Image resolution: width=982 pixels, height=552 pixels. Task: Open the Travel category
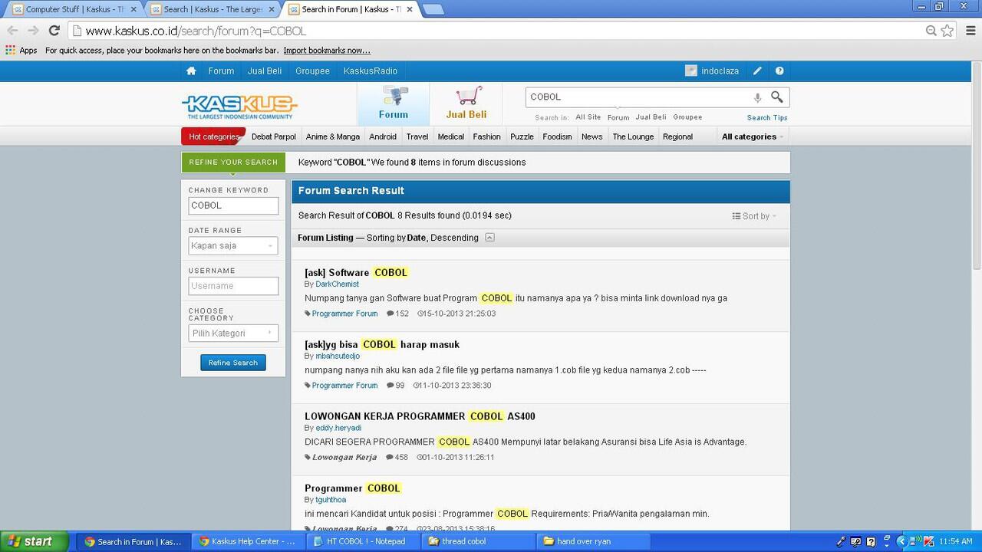click(x=417, y=136)
